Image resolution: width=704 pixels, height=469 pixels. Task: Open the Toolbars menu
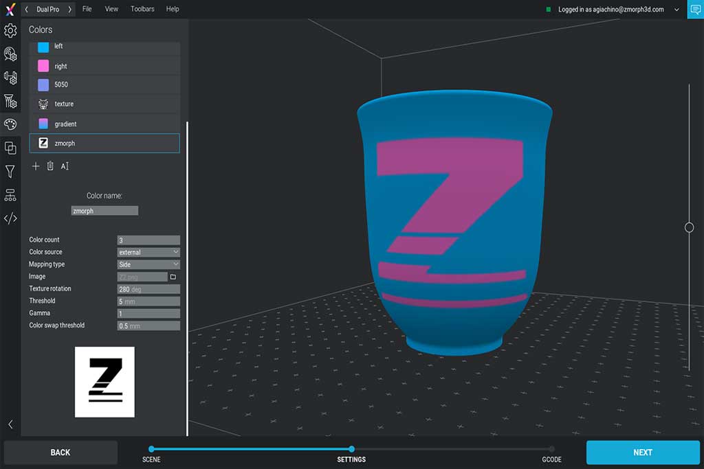pos(142,9)
